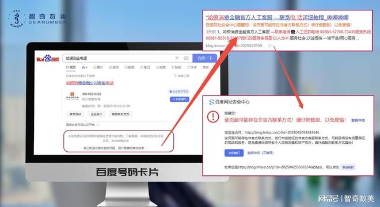The height and width of the screenshot is (207, 380).
Task: Switch to the 地图 tab
Action: coord(161,67)
